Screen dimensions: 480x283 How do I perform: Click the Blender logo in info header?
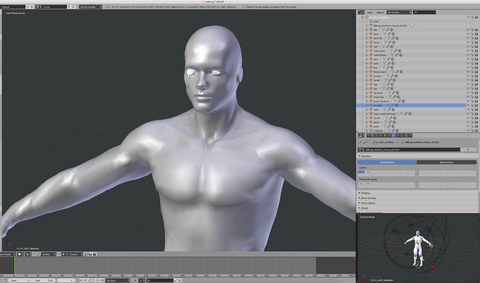(107, 7)
